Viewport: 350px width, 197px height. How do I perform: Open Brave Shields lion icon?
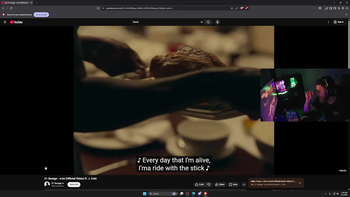coord(242,8)
